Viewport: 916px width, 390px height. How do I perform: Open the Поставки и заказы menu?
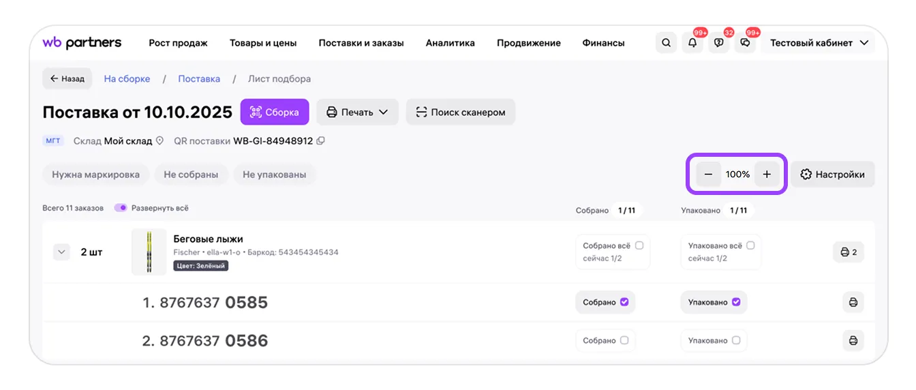point(361,43)
